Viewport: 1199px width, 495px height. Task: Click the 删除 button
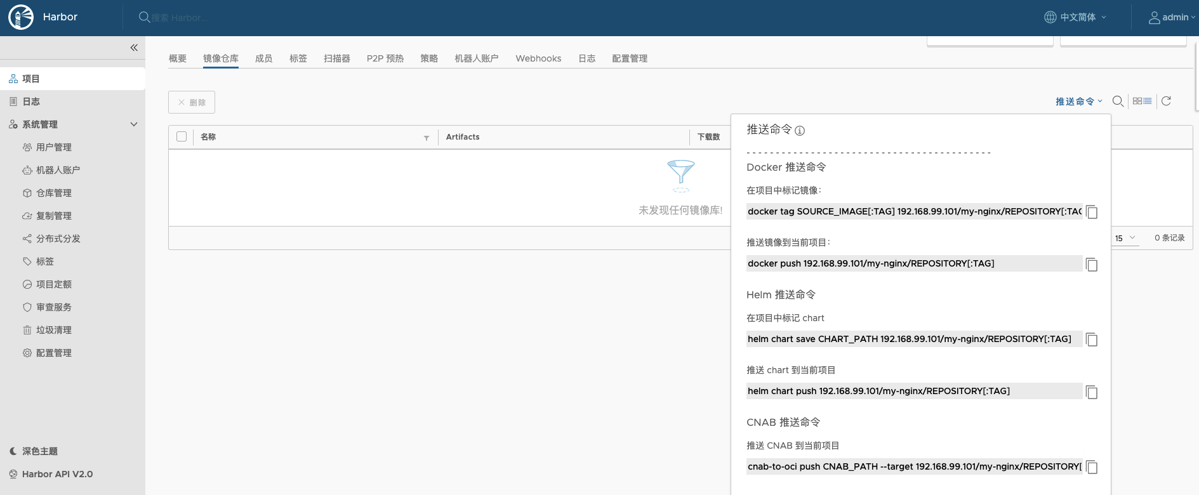pos(192,102)
